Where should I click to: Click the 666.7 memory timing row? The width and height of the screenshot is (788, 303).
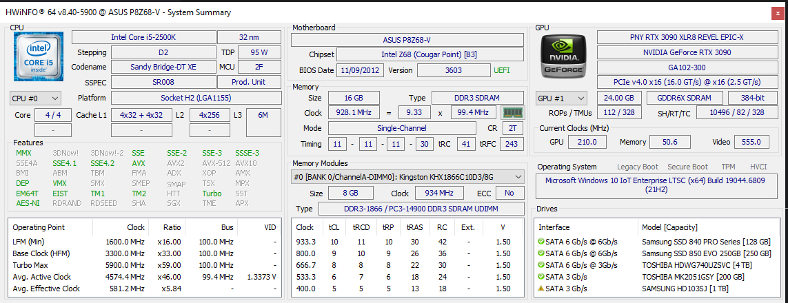pyautogui.click(x=408, y=265)
